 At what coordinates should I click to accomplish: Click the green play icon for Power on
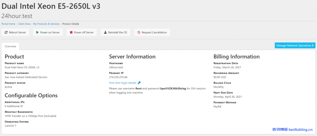click(x=37, y=32)
